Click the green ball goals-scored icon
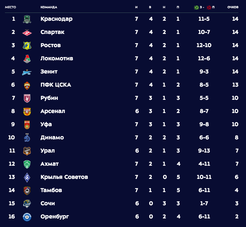 pyautogui.click(x=196, y=7)
